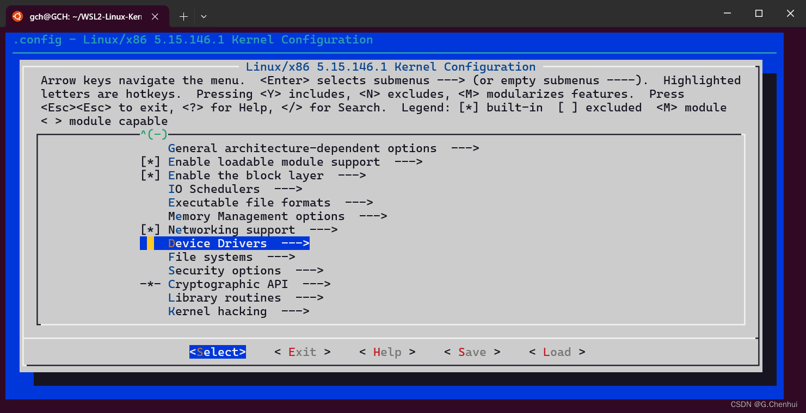Open Executable file formats submenu
806x413 pixels.
coord(270,203)
